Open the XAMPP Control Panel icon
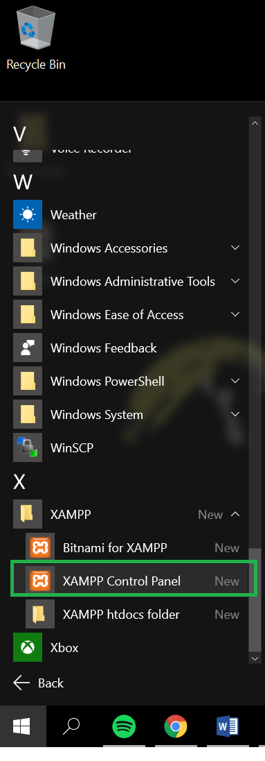The image size is (265, 761). (40, 581)
